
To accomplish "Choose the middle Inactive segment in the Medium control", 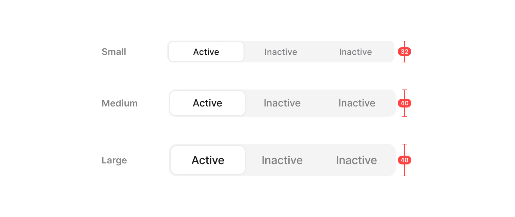I will tap(282, 103).
